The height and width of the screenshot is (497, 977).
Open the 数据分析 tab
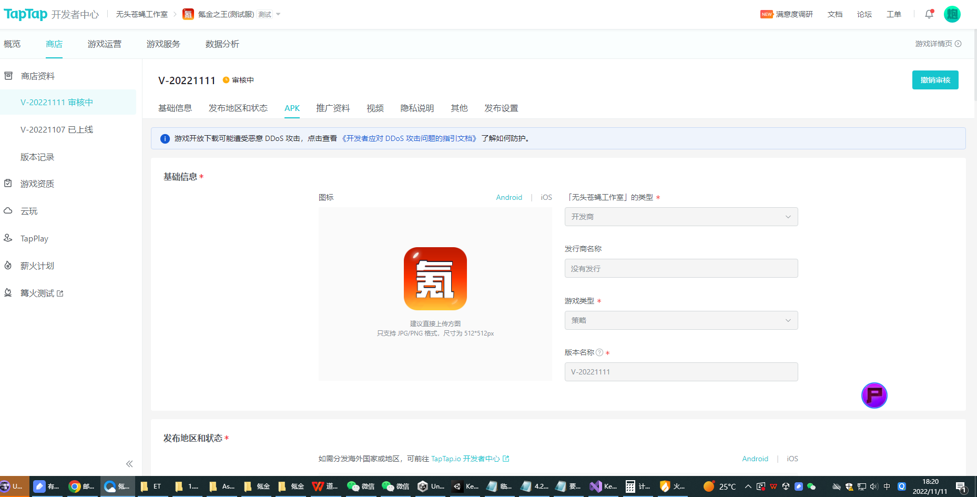click(x=222, y=44)
